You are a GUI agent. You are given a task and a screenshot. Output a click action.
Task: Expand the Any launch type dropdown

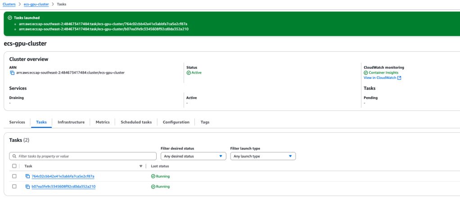click(262, 156)
